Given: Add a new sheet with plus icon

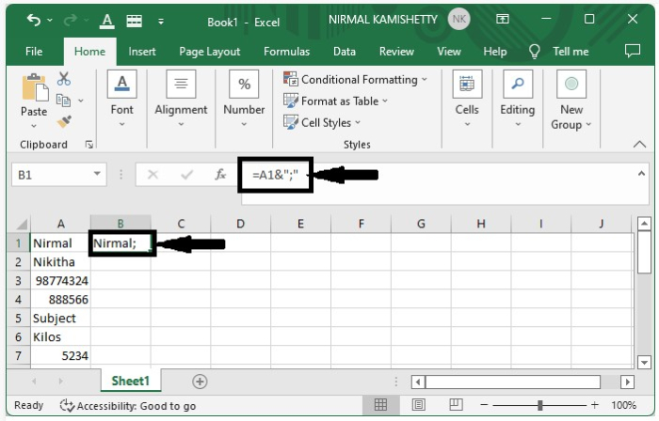Looking at the screenshot, I should point(200,382).
